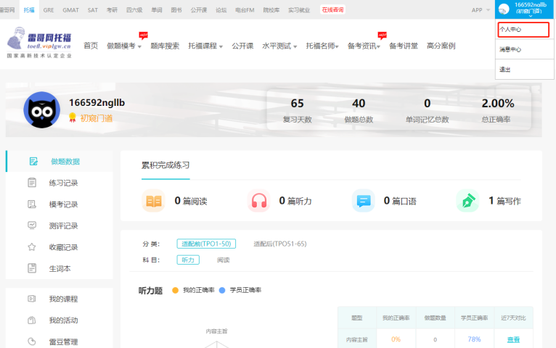Go to 首页 in main navigation
The width and height of the screenshot is (556, 348).
click(91, 46)
